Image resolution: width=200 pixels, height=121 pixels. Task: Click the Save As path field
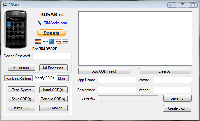(x=128, y=98)
